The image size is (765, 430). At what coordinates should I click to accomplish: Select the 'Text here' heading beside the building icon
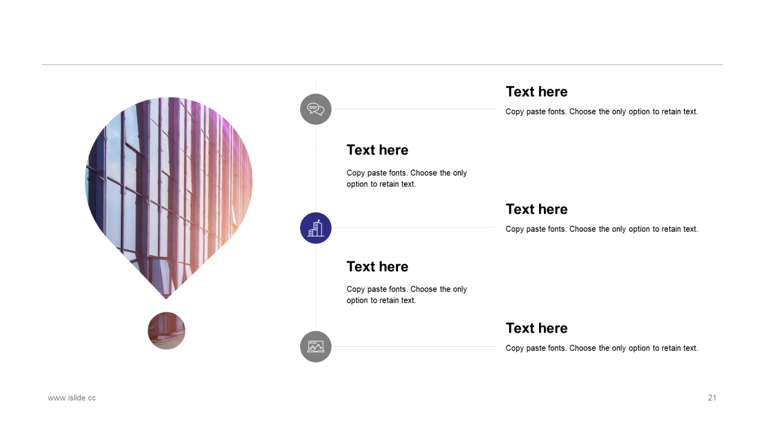(537, 209)
